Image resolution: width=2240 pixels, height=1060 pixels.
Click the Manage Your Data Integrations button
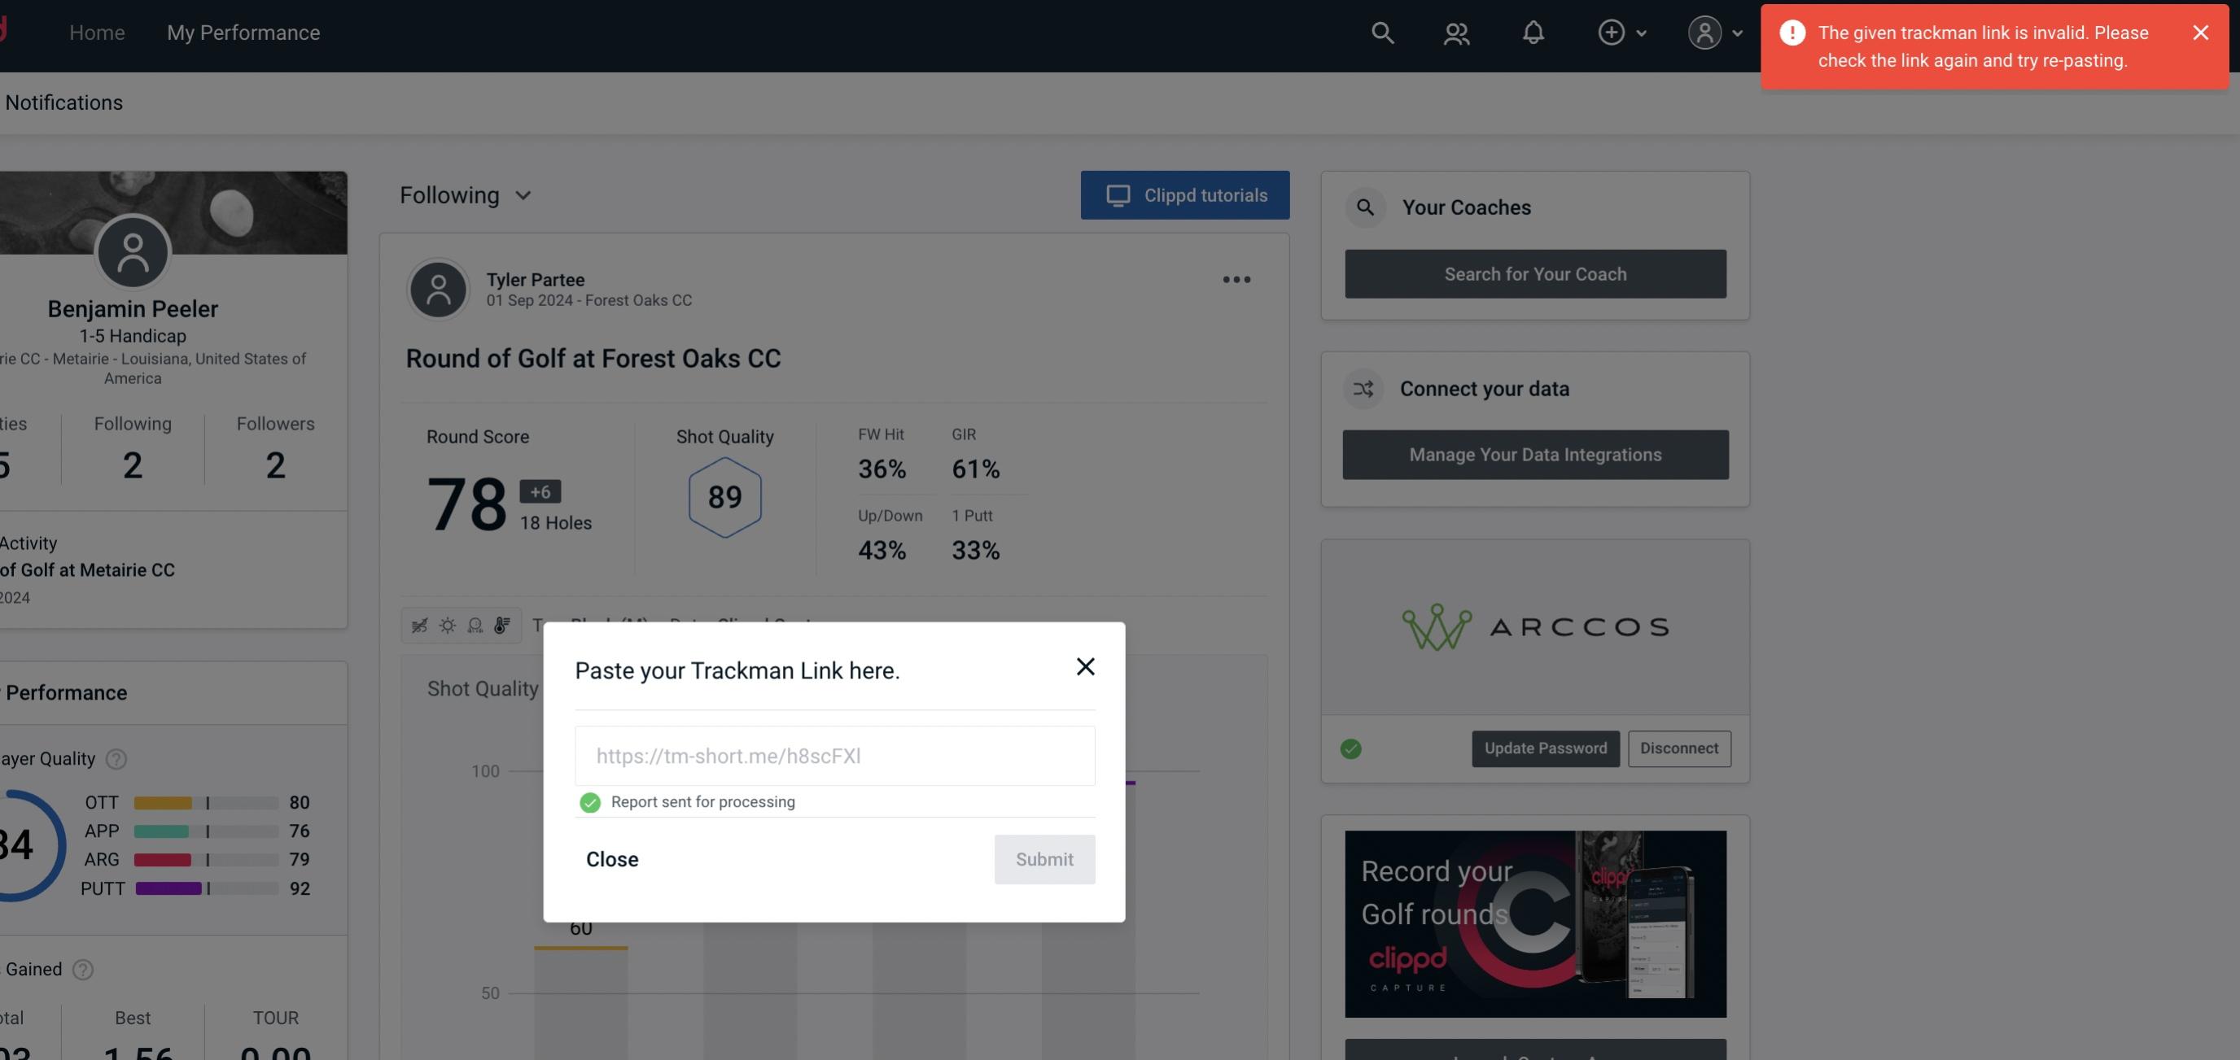click(x=1536, y=454)
